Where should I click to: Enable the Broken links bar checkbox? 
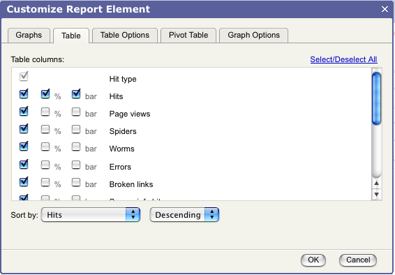coord(76,182)
